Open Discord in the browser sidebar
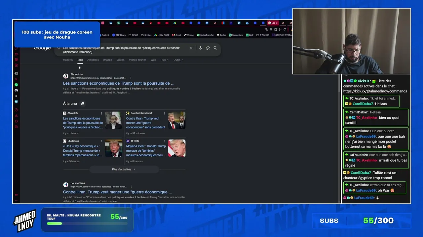The height and width of the screenshot is (237, 423). click(x=16, y=90)
